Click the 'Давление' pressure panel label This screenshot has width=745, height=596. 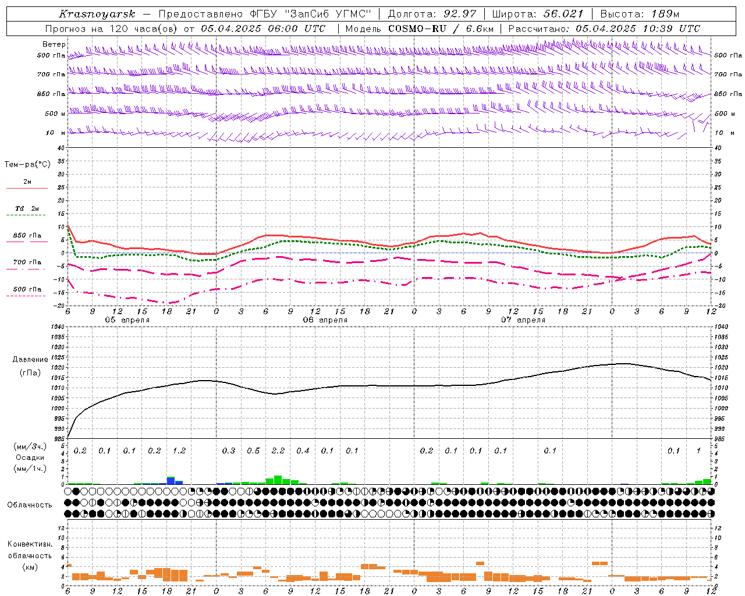(30, 360)
